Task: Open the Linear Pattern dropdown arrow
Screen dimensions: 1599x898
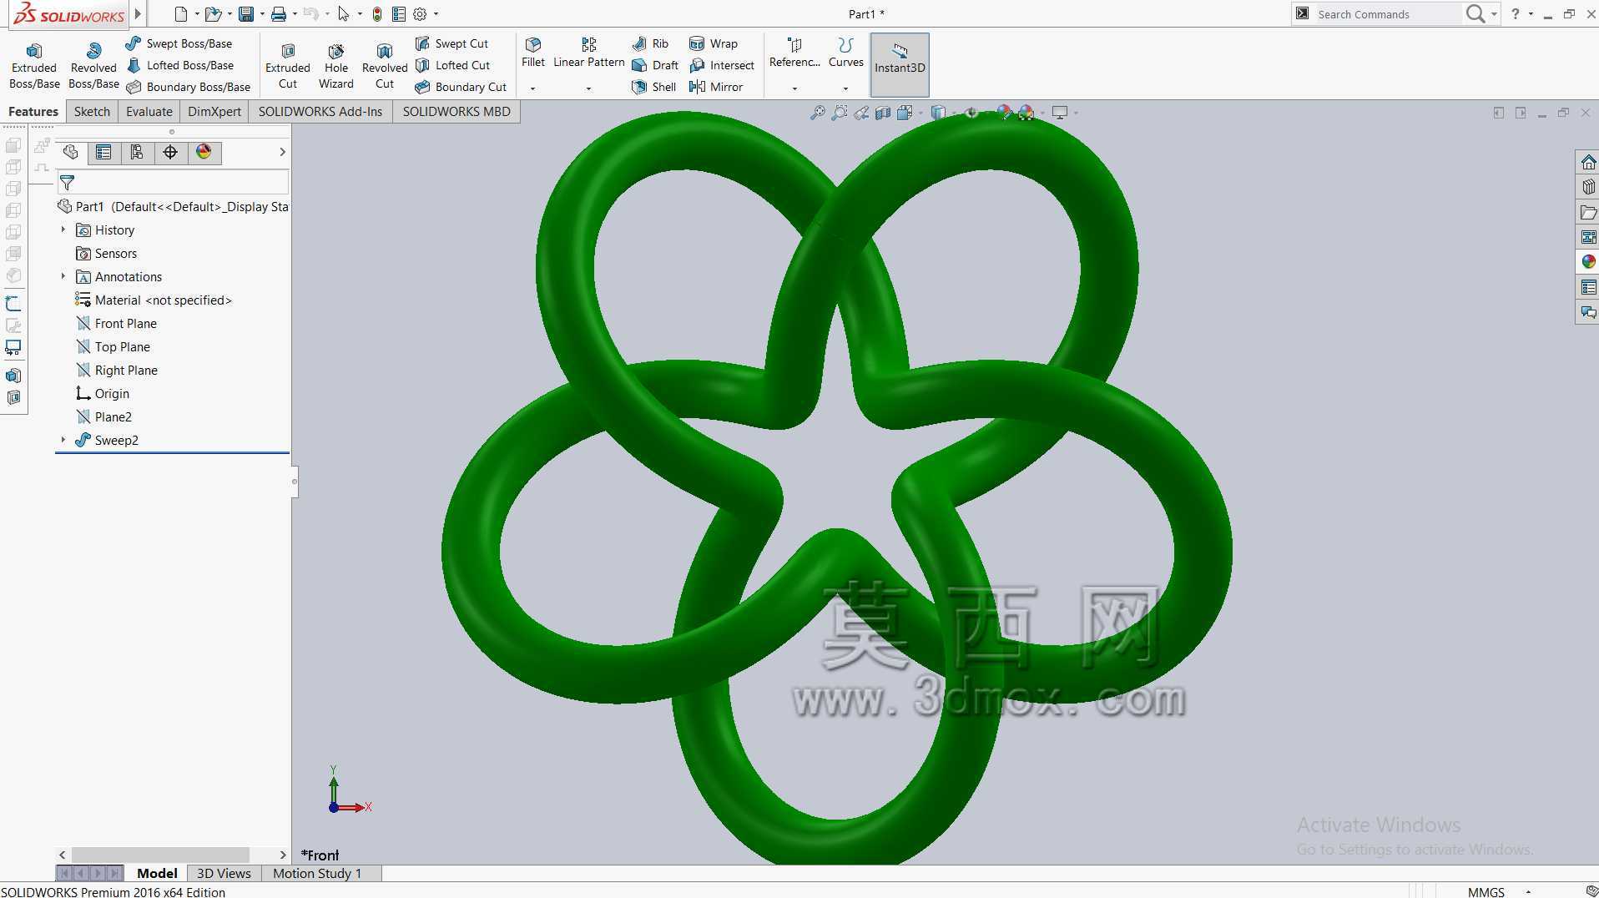Action: [x=588, y=88]
